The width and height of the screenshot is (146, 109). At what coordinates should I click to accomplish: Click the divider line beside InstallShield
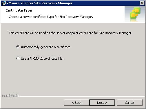point(82,96)
